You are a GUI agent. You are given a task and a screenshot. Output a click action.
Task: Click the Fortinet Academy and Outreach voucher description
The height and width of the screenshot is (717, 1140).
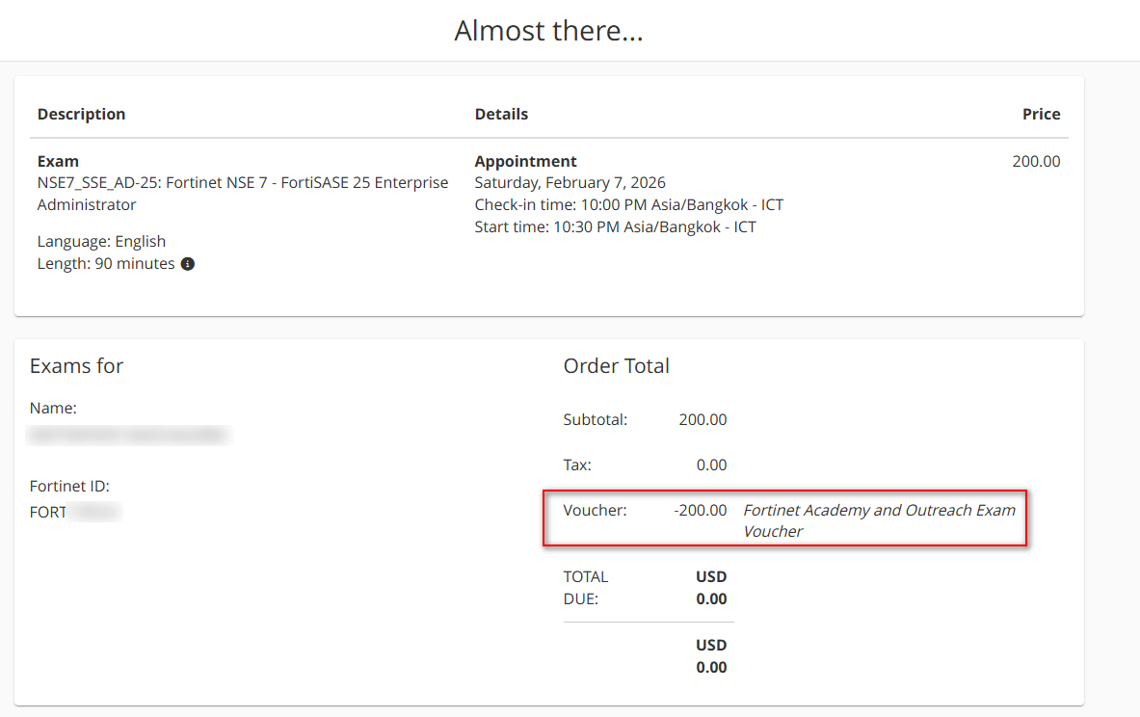click(x=879, y=520)
